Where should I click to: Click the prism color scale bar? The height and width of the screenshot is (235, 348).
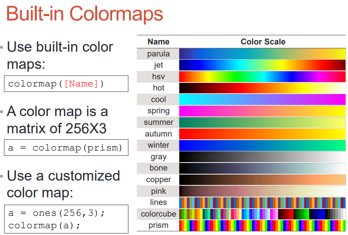coord(262,225)
